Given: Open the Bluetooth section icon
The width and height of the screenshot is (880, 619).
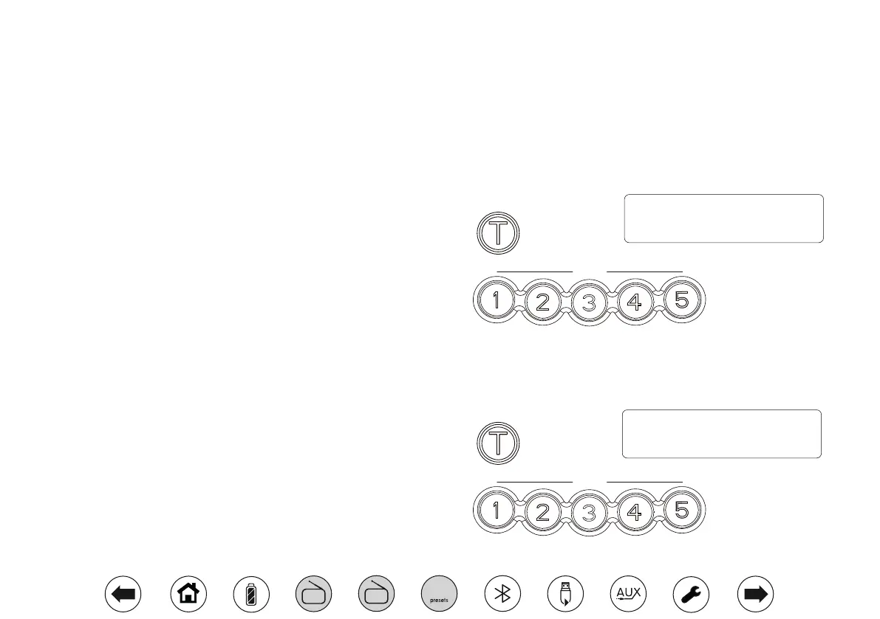Looking at the screenshot, I should pyautogui.click(x=503, y=594).
